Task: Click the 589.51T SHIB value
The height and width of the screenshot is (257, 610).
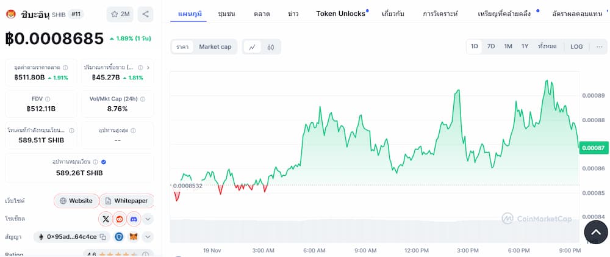Action: click(x=41, y=140)
